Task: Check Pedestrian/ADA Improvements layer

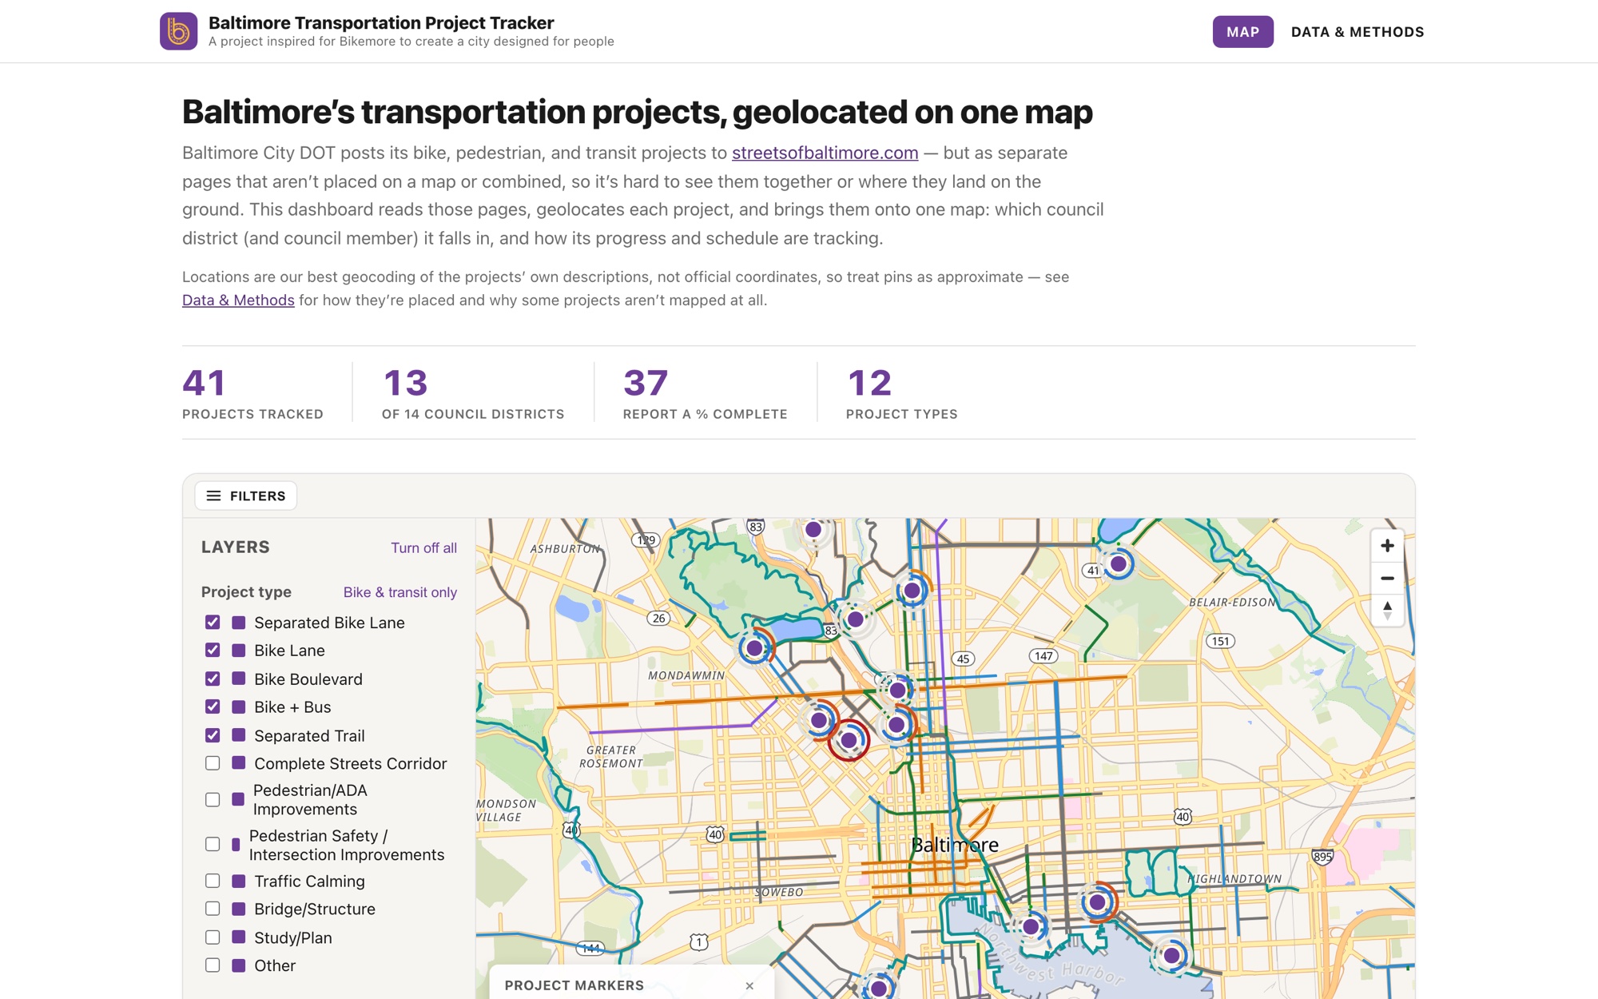Action: point(213,799)
